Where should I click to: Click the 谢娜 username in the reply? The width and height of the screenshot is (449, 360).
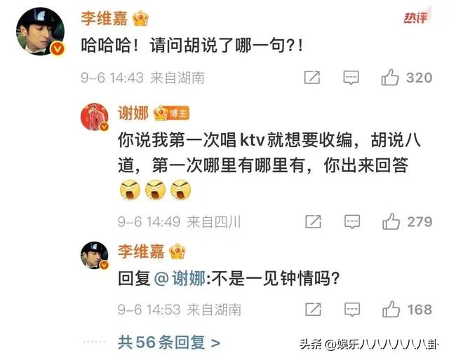133,113
